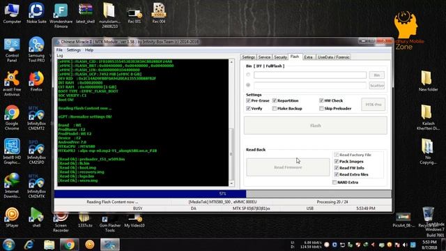
Task: Launch the Firefox desktop shortcut
Action: 36,82
